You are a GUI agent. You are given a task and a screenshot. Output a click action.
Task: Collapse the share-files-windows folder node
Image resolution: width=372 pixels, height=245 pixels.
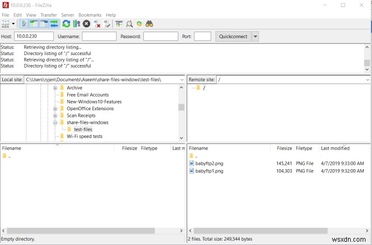55,122
